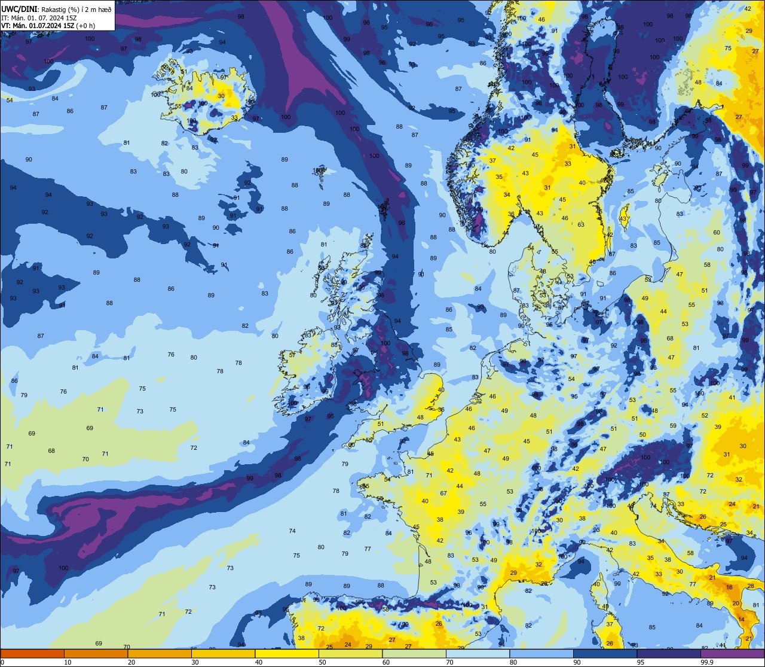765x667 pixels.
Task: Pick the medium blue 80–90 legend swatch
Action: 541,653
